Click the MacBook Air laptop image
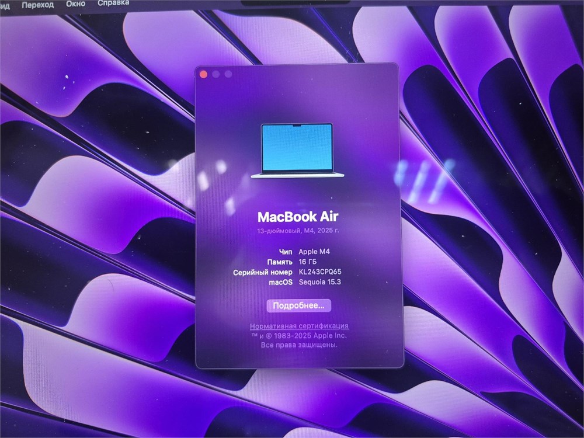Screen dimensions: 584x438 tap(297, 150)
